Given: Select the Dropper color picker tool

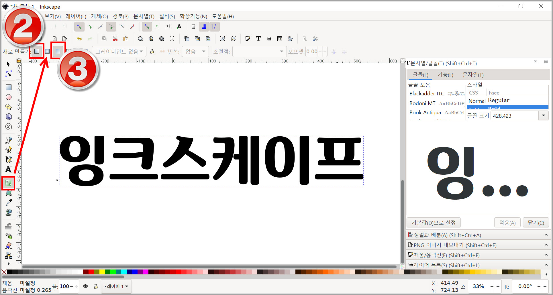Looking at the screenshot, I should pyautogui.click(x=9, y=202).
